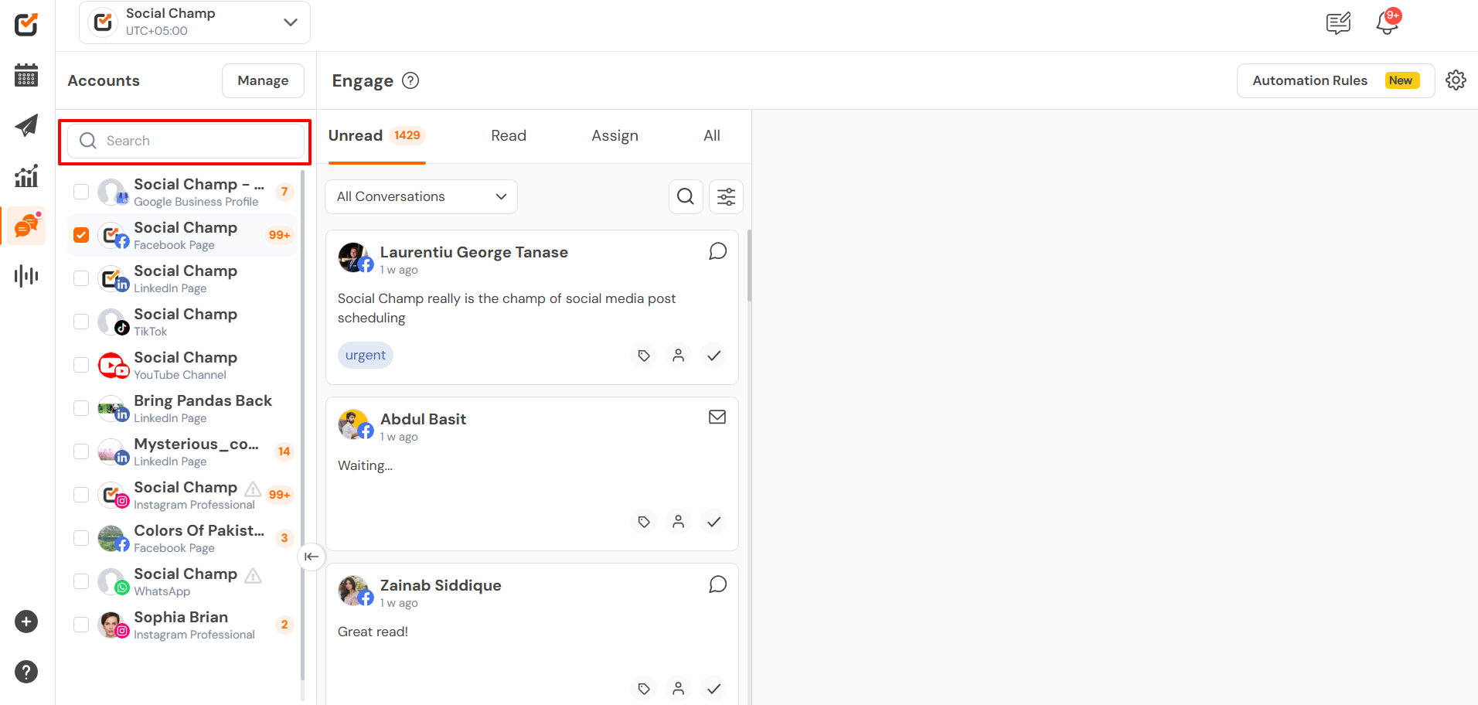The width and height of the screenshot is (1478, 705).
Task: Check Sophia Brian Instagram Professional checkbox
Action: pyautogui.click(x=81, y=625)
